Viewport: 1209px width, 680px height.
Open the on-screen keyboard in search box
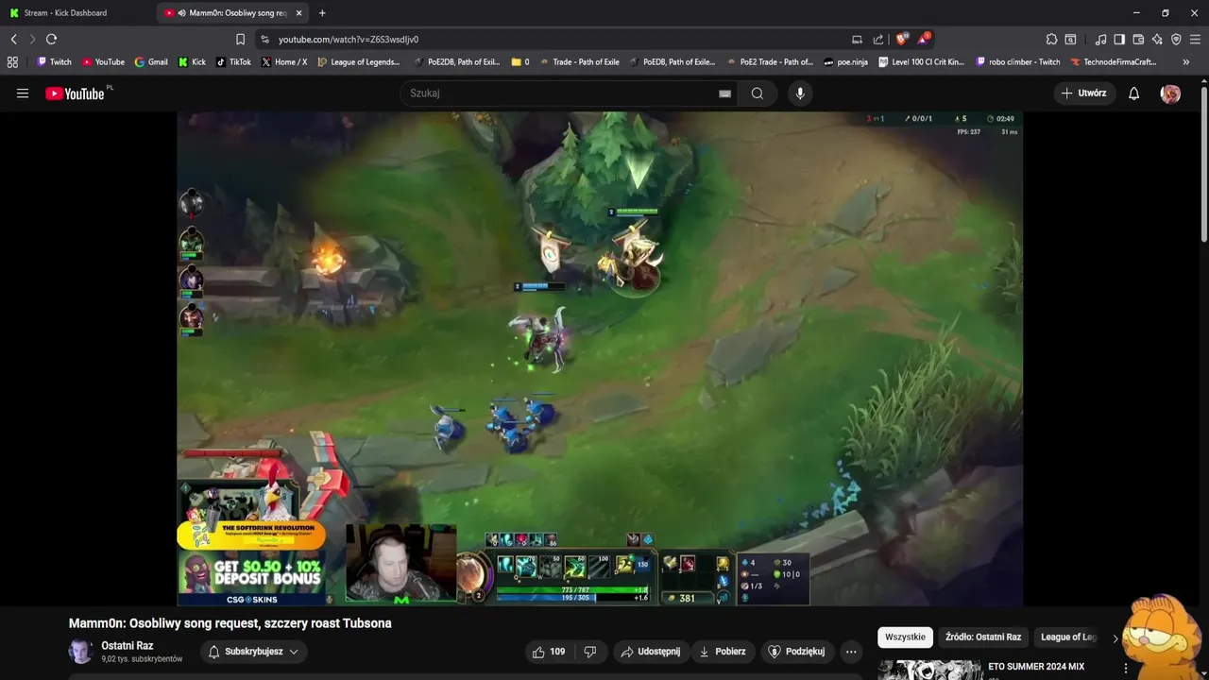point(724,93)
